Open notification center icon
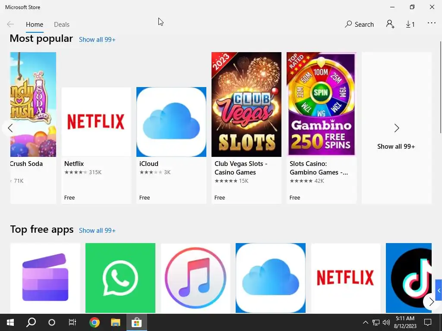The image size is (442, 331). [x=428, y=322]
